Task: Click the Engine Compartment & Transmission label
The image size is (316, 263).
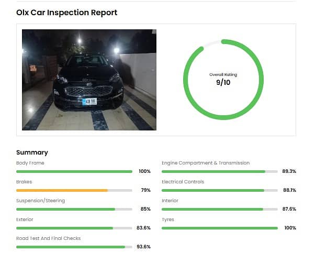Action: click(206, 163)
